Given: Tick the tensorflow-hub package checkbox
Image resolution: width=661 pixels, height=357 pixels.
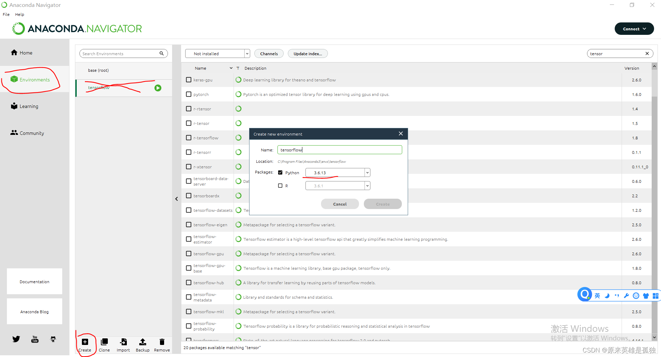Looking at the screenshot, I should [x=189, y=282].
